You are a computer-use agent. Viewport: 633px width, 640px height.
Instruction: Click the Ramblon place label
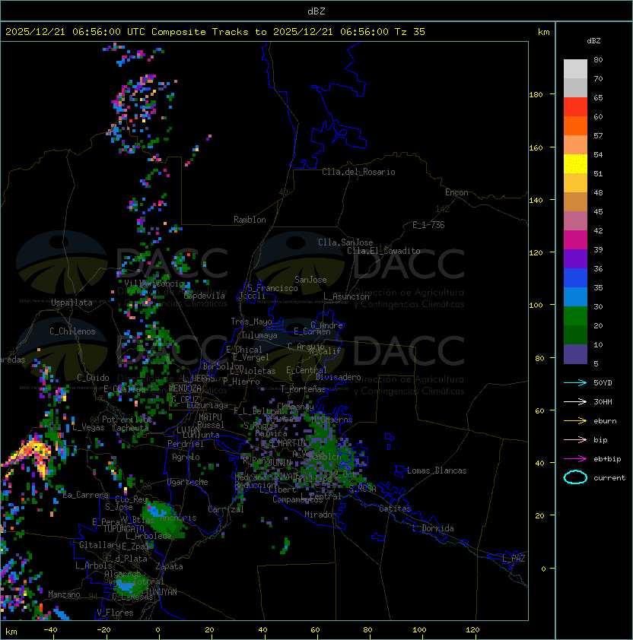(x=250, y=220)
